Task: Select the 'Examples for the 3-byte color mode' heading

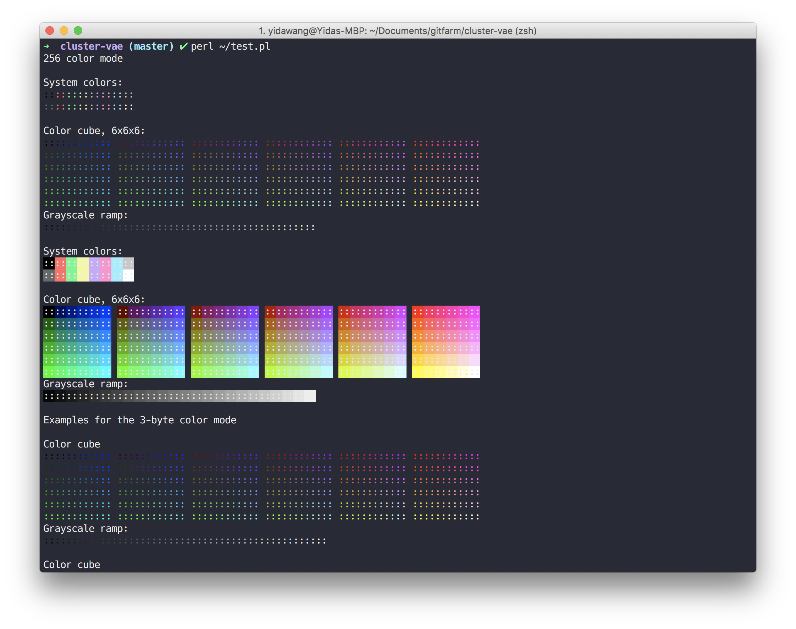Action: pyautogui.click(x=140, y=420)
